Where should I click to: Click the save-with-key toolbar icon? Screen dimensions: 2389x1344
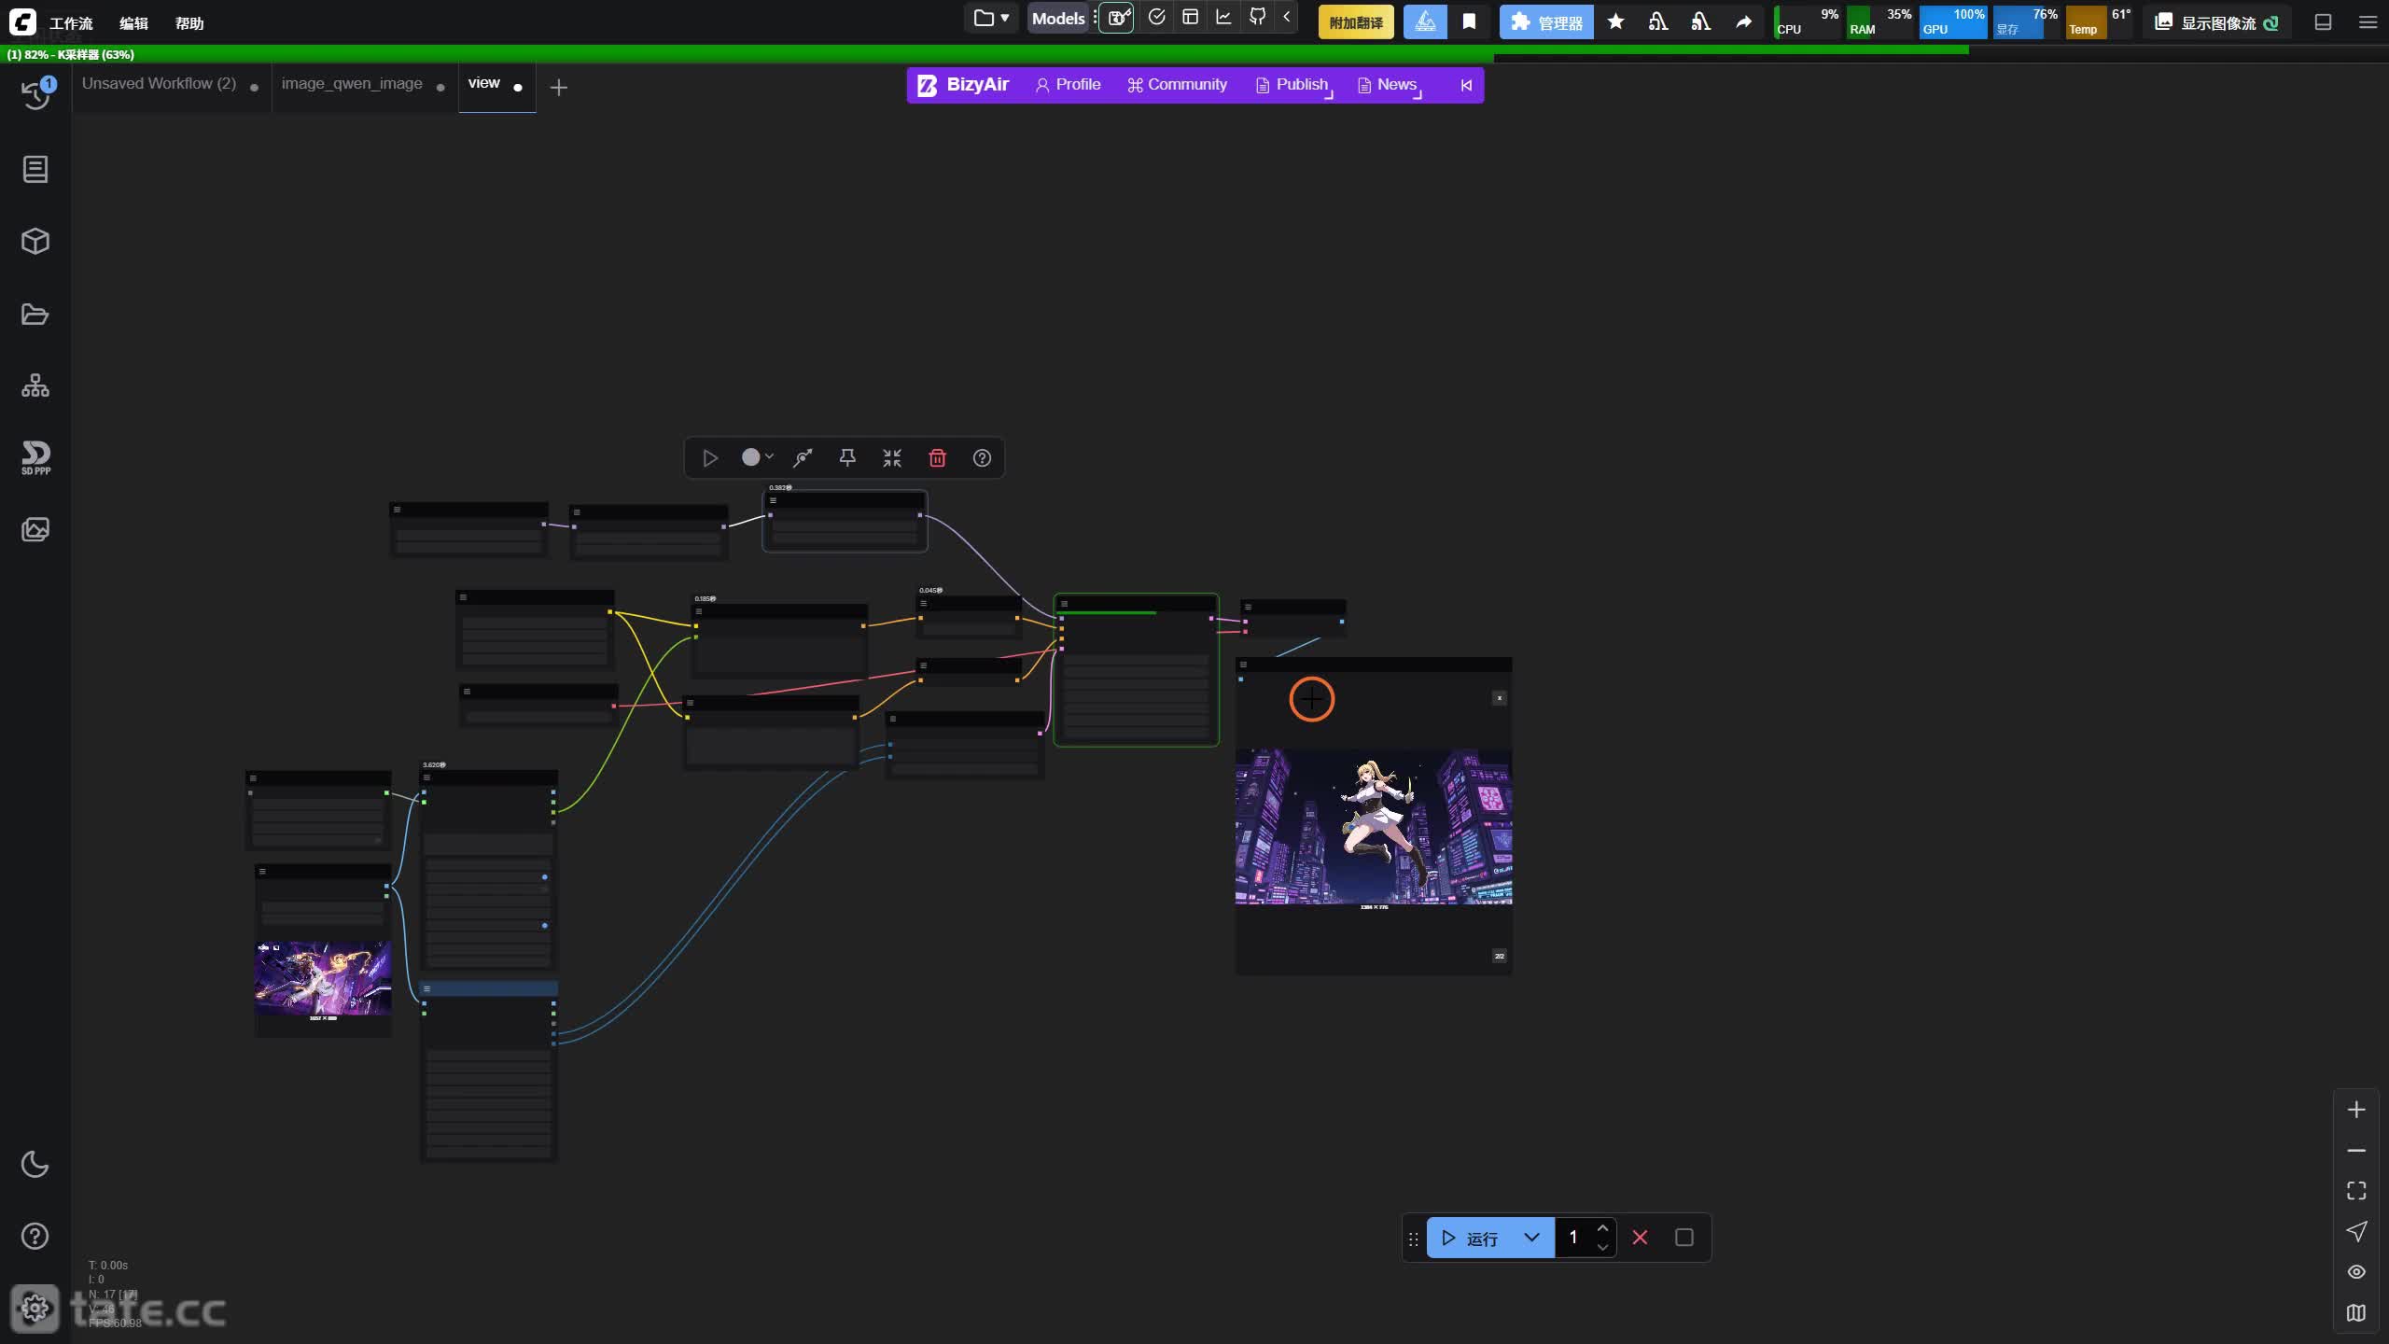(1117, 18)
